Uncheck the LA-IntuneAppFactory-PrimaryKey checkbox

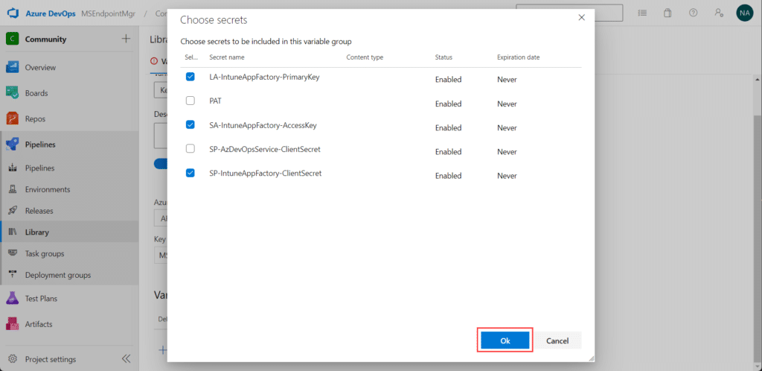coord(190,77)
